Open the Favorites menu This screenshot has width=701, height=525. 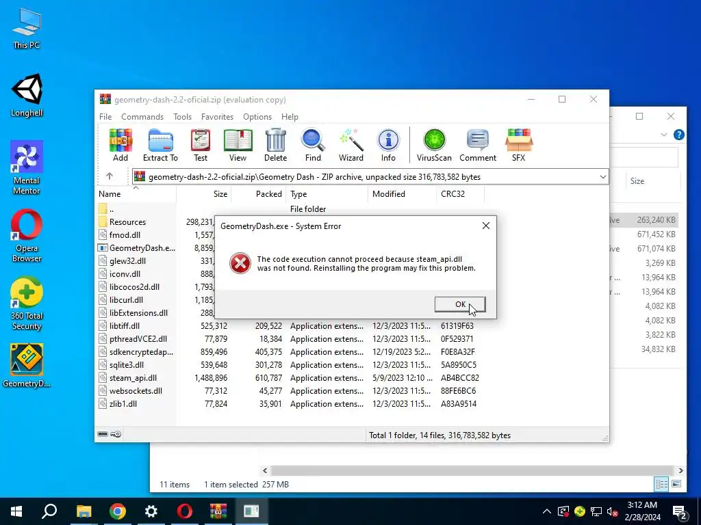pyautogui.click(x=217, y=116)
